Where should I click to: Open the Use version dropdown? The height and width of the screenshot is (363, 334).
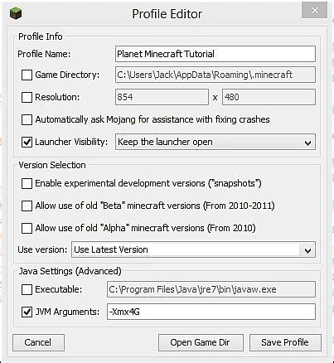click(193, 249)
